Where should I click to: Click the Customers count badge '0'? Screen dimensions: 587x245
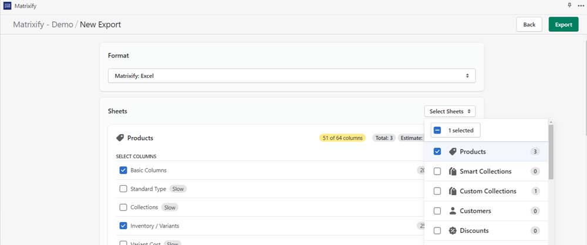[535, 211]
